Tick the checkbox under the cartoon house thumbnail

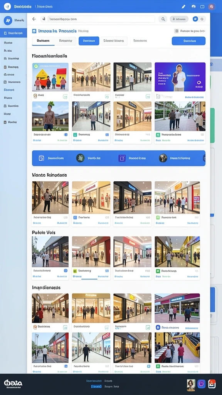[x=65, y=96]
